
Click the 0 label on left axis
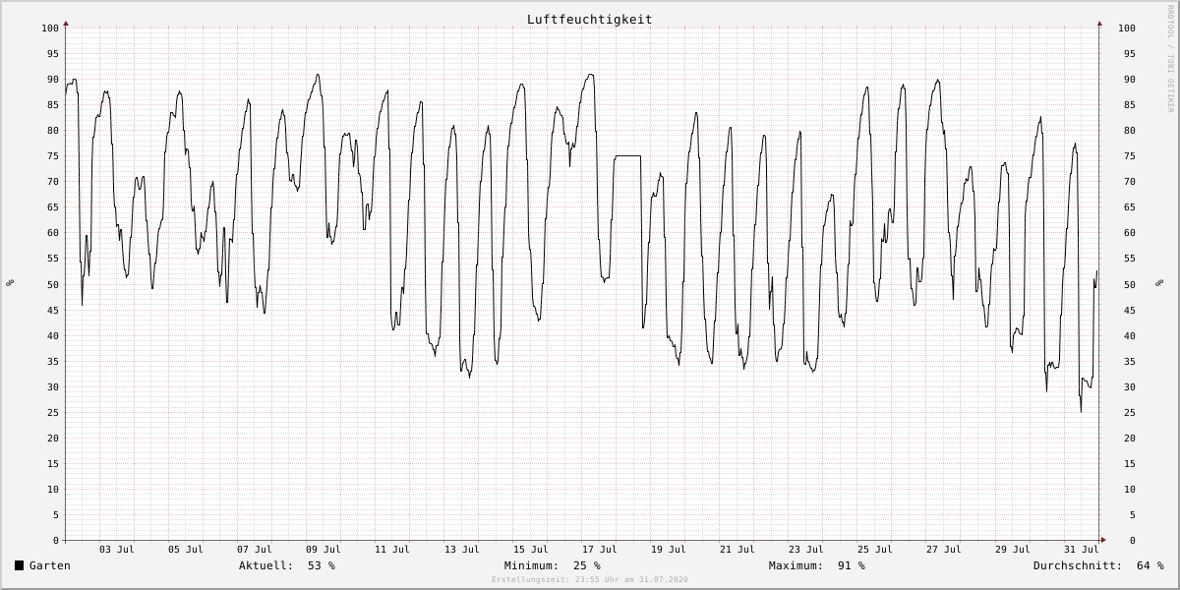tap(56, 540)
